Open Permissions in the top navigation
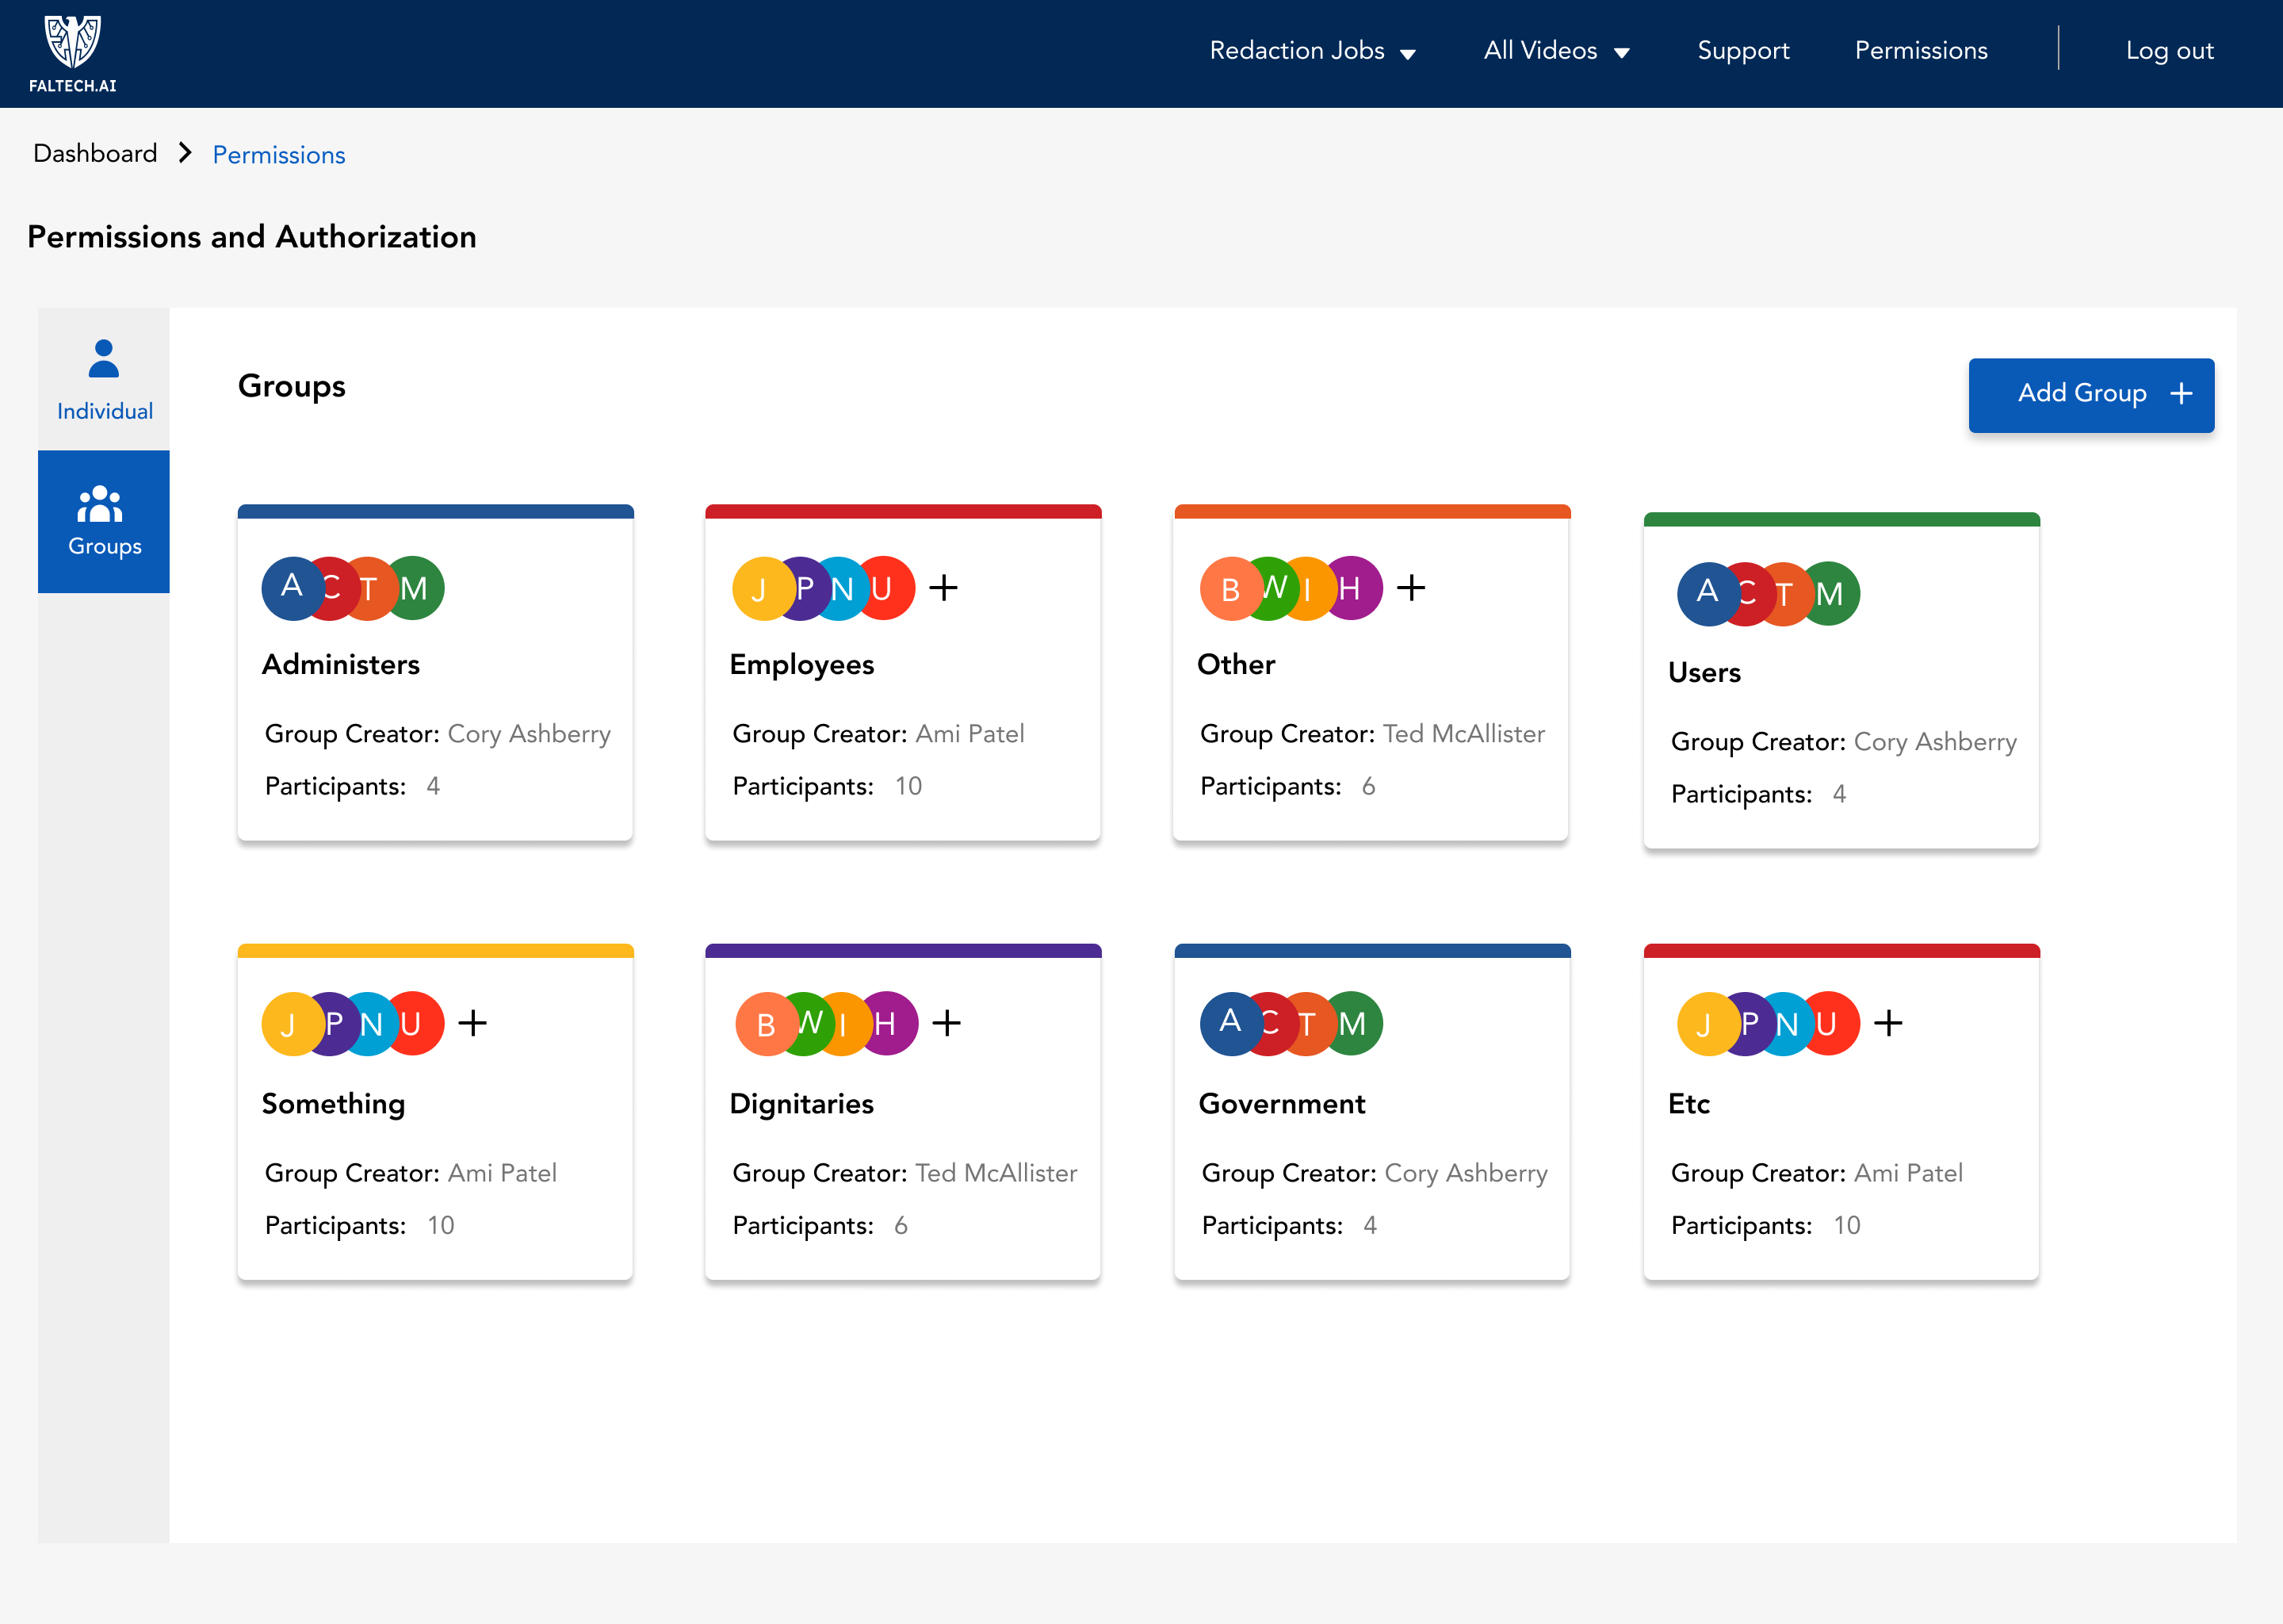Image resolution: width=2283 pixels, height=1624 pixels. [1920, 51]
